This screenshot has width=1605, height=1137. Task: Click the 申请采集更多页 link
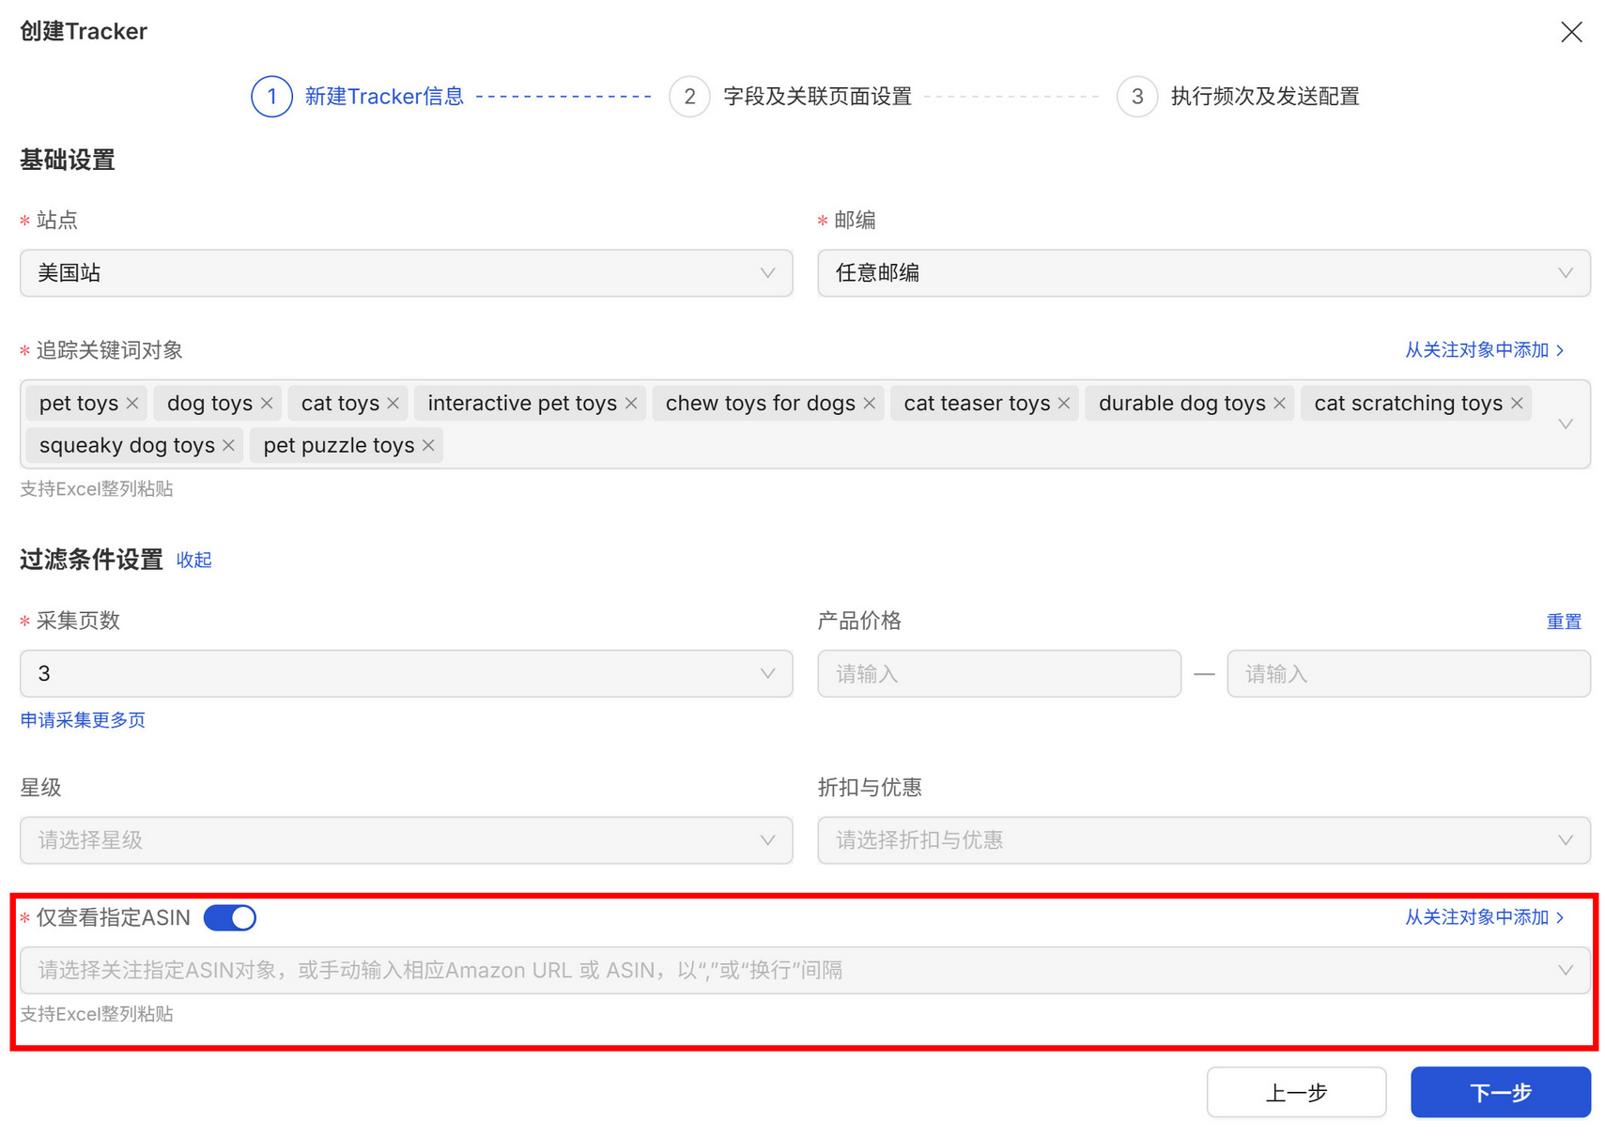click(x=83, y=720)
